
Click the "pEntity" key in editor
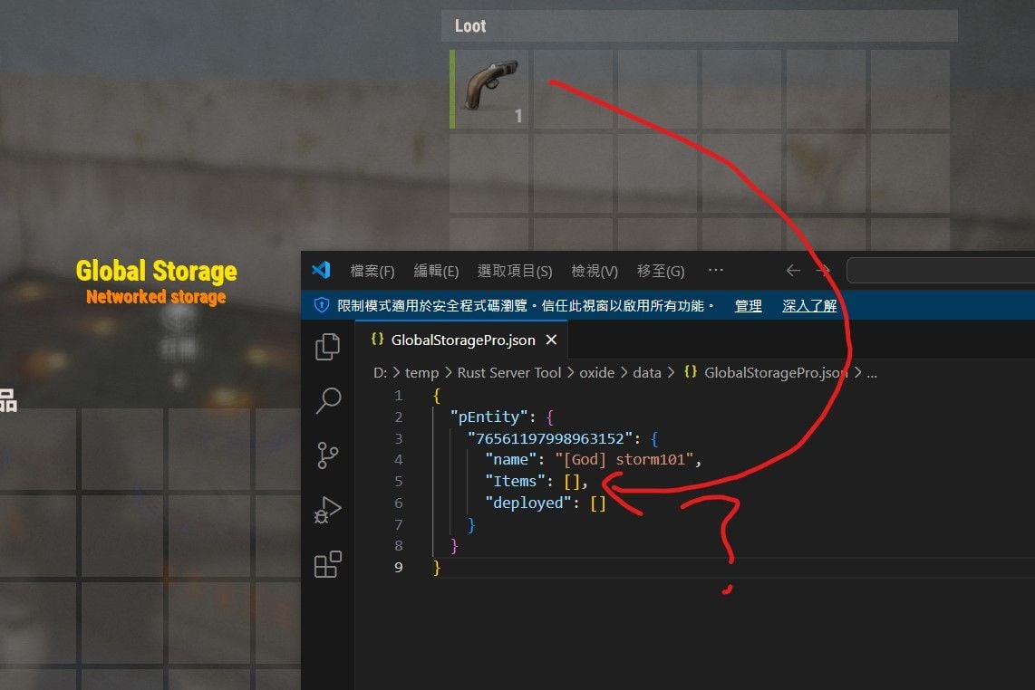point(489,417)
